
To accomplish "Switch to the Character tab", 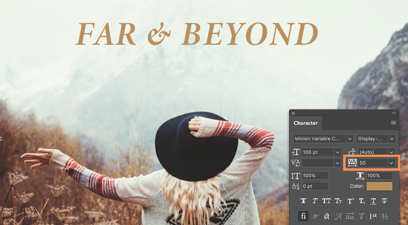I will click(x=306, y=123).
